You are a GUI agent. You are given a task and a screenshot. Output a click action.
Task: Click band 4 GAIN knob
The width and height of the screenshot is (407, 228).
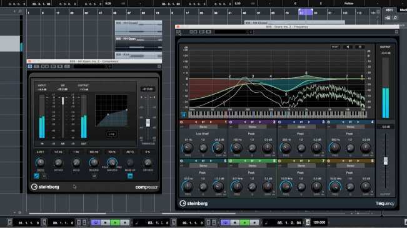[x=366, y=148]
